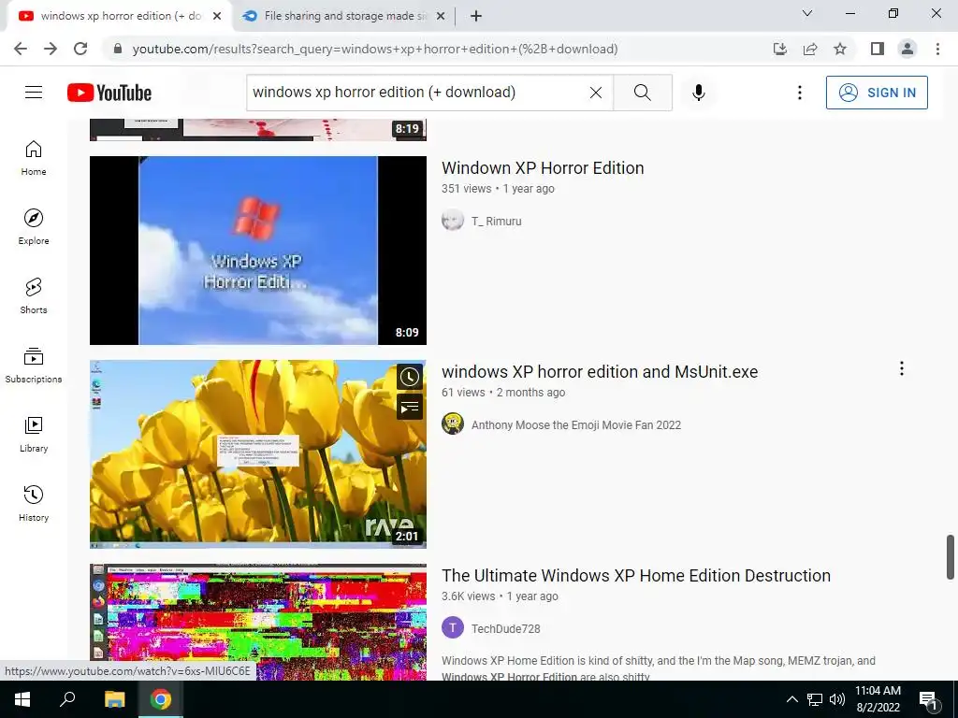The width and height of the screenshot is (958, 718).
Task: Open YouTube settings three-dot menu
Action: 799,93
